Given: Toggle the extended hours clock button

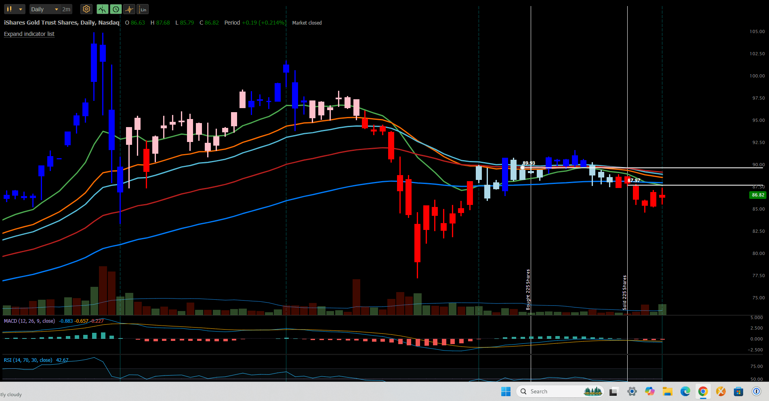Looking at the screenshot, I should [x=116, y=9].
